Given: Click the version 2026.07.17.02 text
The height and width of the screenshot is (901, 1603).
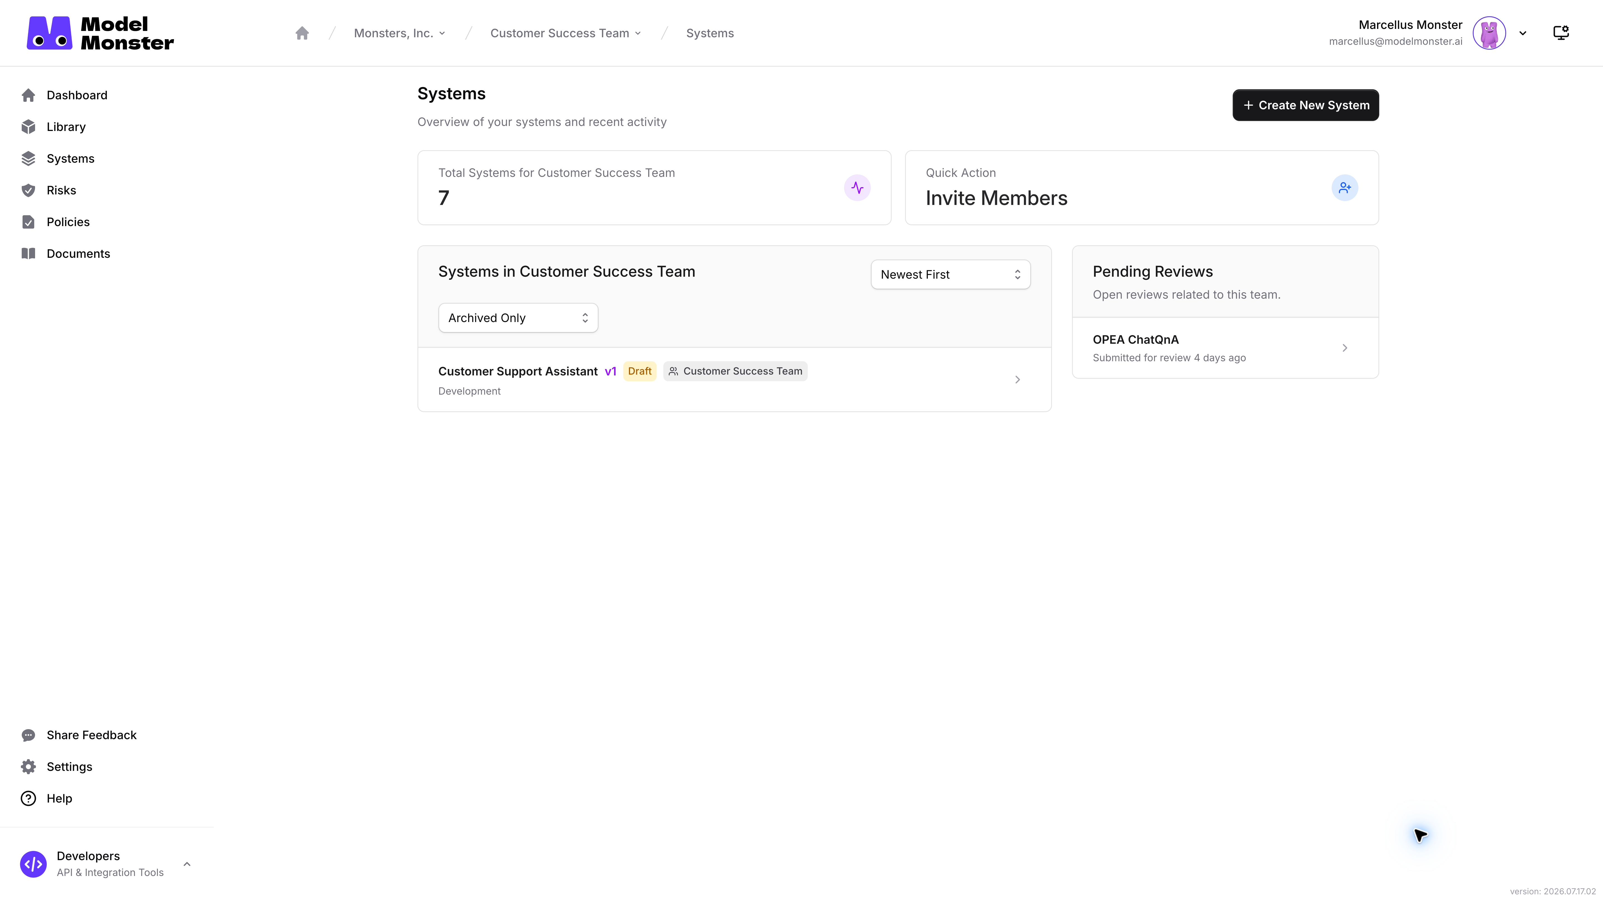Looking at the screenshot, I should [x=1553, y=891].
